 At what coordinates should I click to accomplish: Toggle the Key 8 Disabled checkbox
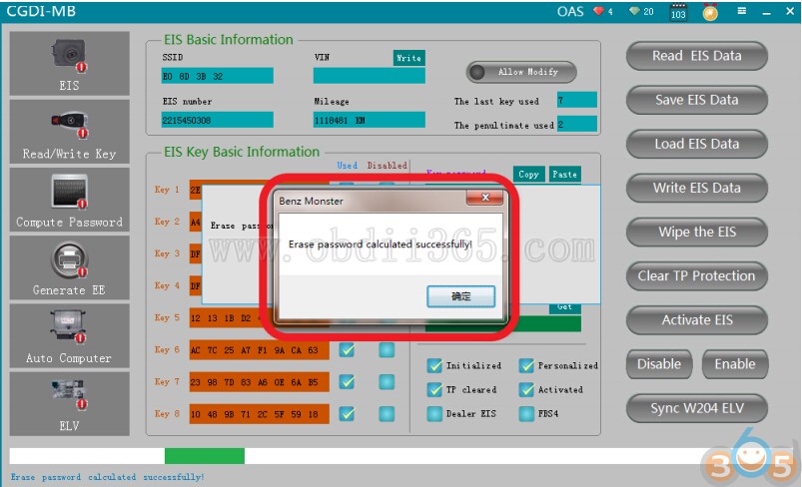tap(387, 414)
